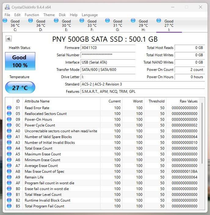Click status orb for Remain Life row

click(9, 177)
